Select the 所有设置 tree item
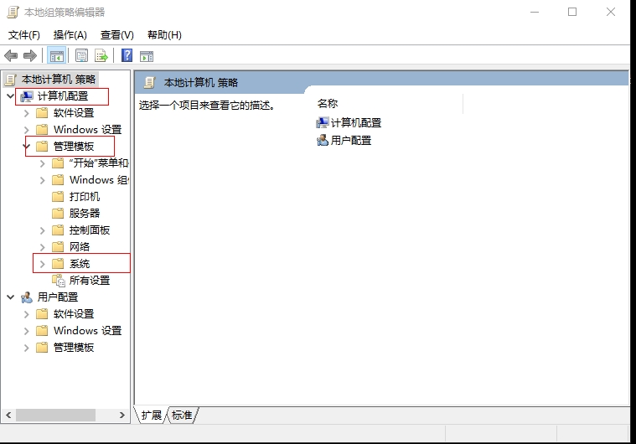The width and height of the screenshot is (636, 444). 89,281
